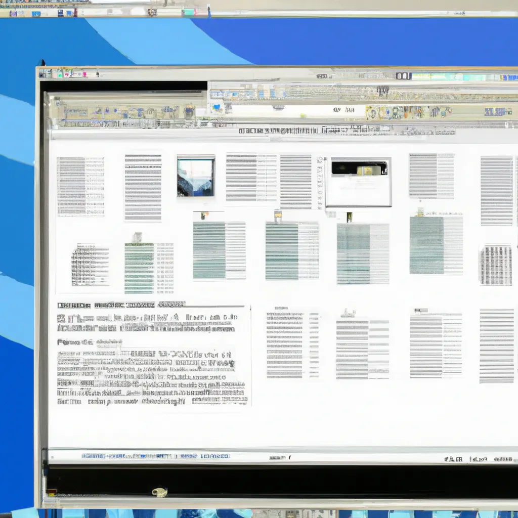This screenshot has width=518, height=518.
Task: Click the small red icon in the bottom-left corner
Action: tap(51, 492)
